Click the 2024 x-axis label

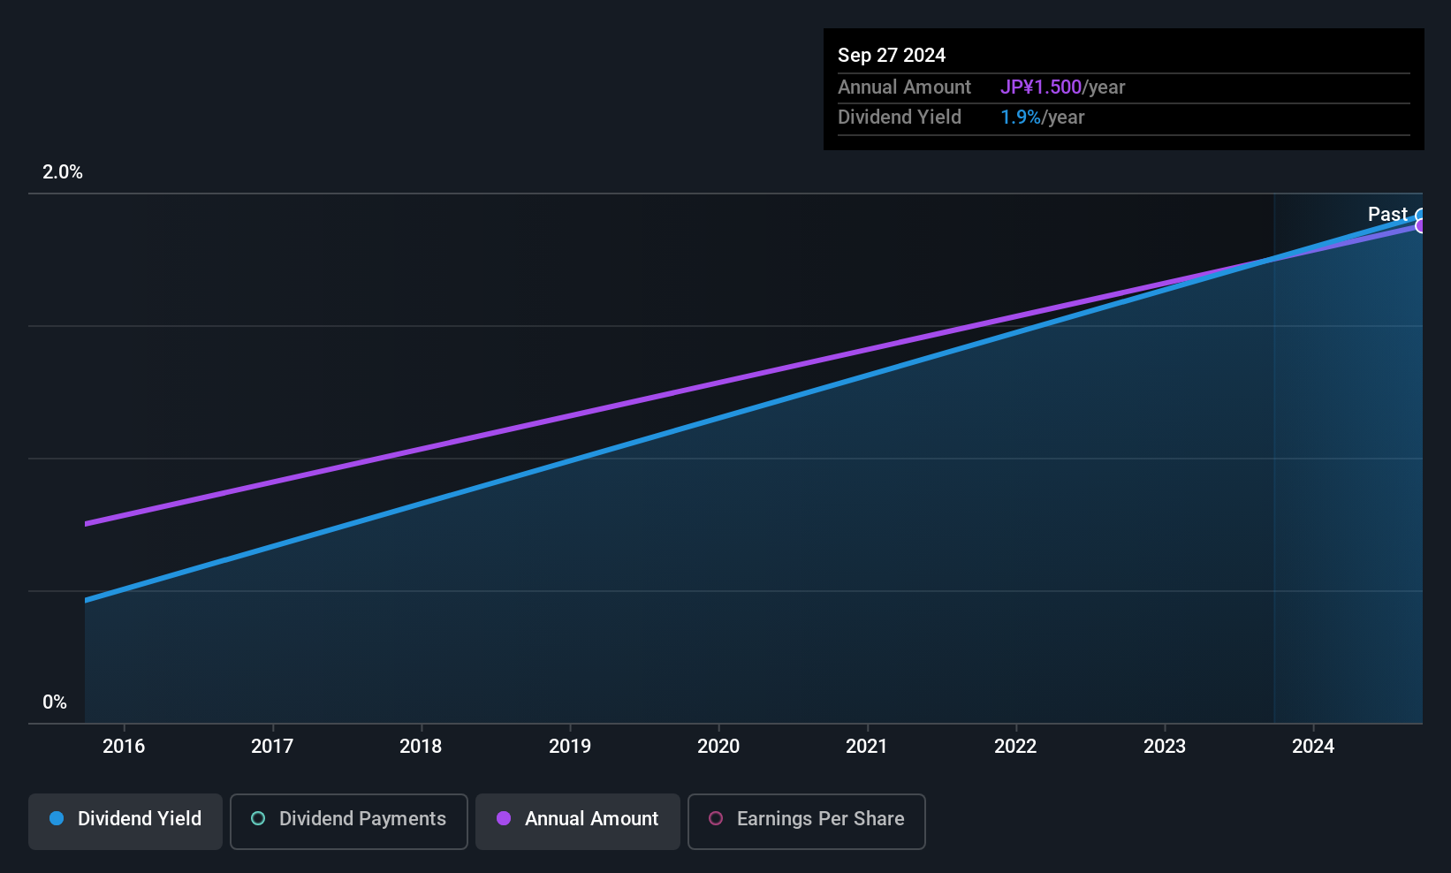tap(1313, 747)
